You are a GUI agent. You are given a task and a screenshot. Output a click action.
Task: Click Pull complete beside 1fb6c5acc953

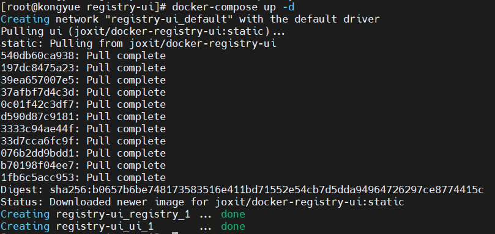(126, 178)
